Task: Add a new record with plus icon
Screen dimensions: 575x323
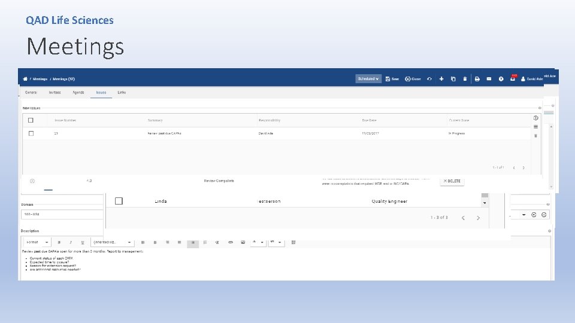Action: [x=441, y=79]
